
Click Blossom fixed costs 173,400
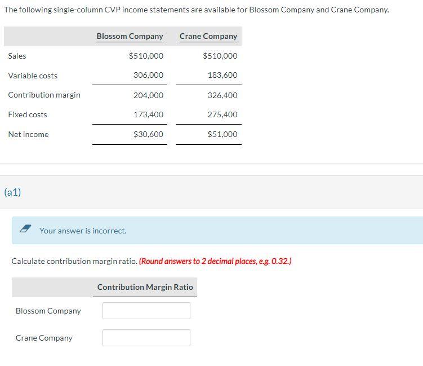(148, 114)
